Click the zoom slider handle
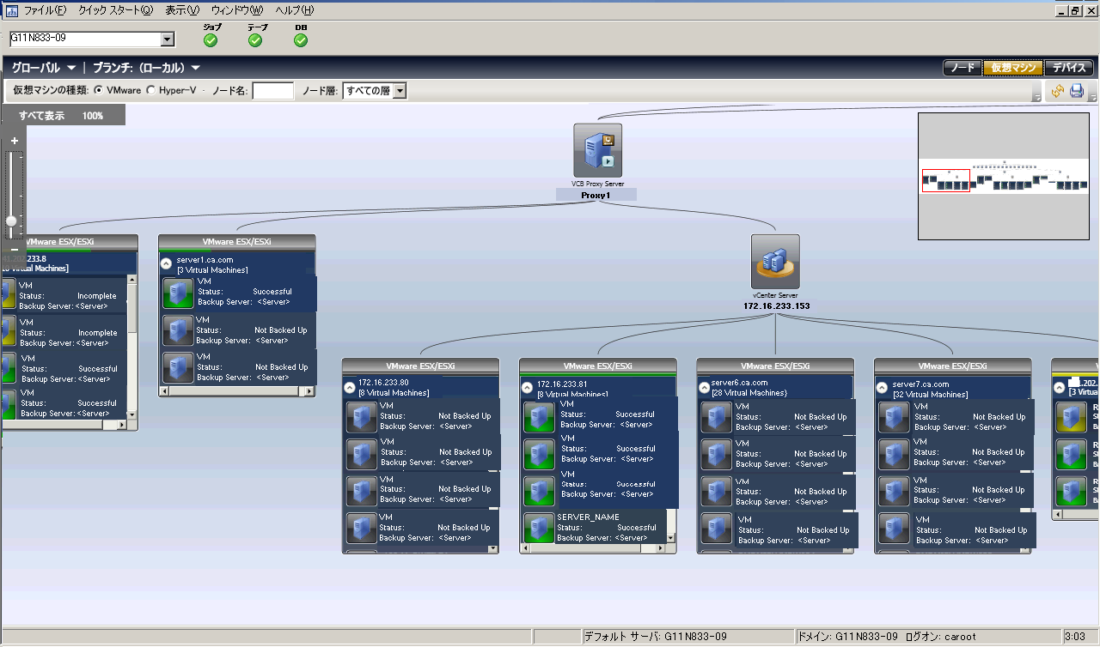Image resolution: width=1100 pixels, height=647 pixels. pos(11,221)
